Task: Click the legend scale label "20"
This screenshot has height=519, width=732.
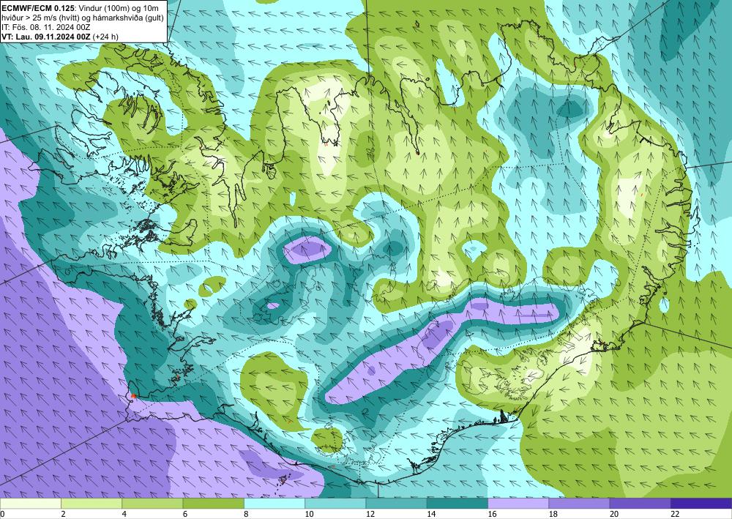Action: (x=615, y=515)
